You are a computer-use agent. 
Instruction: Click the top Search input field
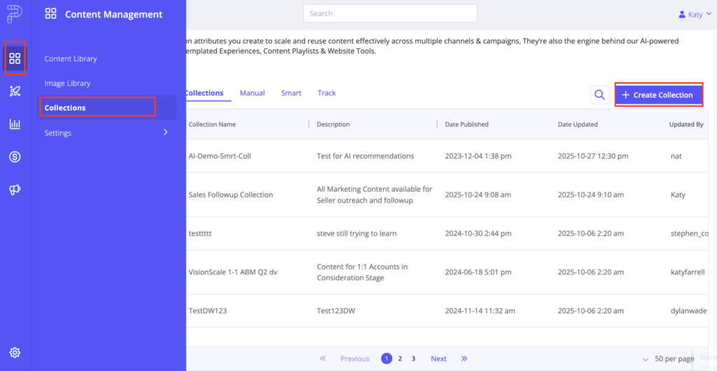click(x=390, y=13)
